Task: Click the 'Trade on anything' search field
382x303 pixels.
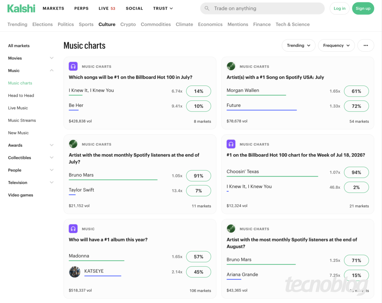Action: tap(262, 8)
